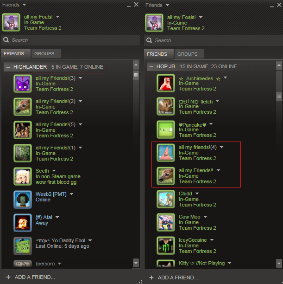This screenshot has height=284, width=283.
Task: Click the purple cat avatar of all my Friends!(3)
Action: (23, 84)
